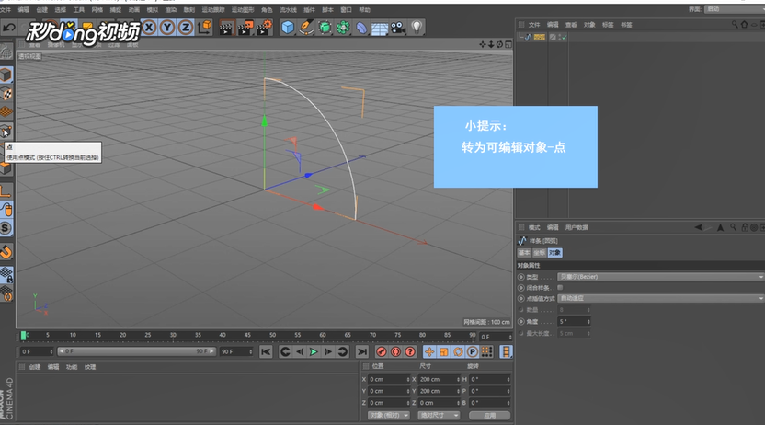
Task: Toggle 角度 animation radio dot
Action: [x=520, y=322]
